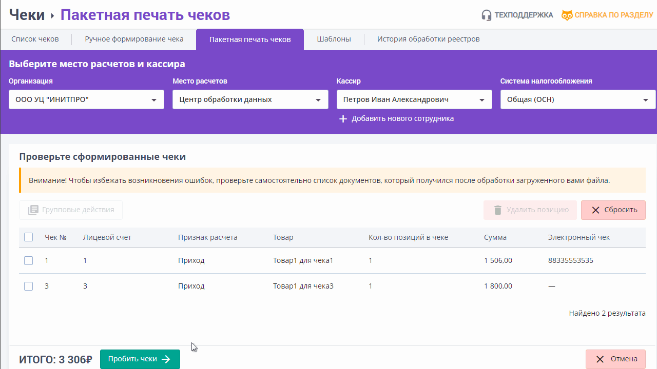Viewport: 657px width, 369px height.
Task: Switch to Список чеков tab
Action: (x=35, y=39)
